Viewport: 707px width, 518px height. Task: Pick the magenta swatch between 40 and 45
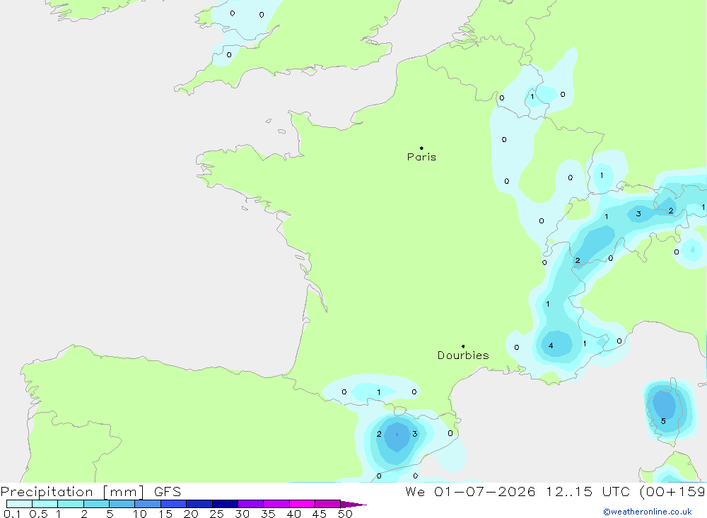tap(302, 504)
